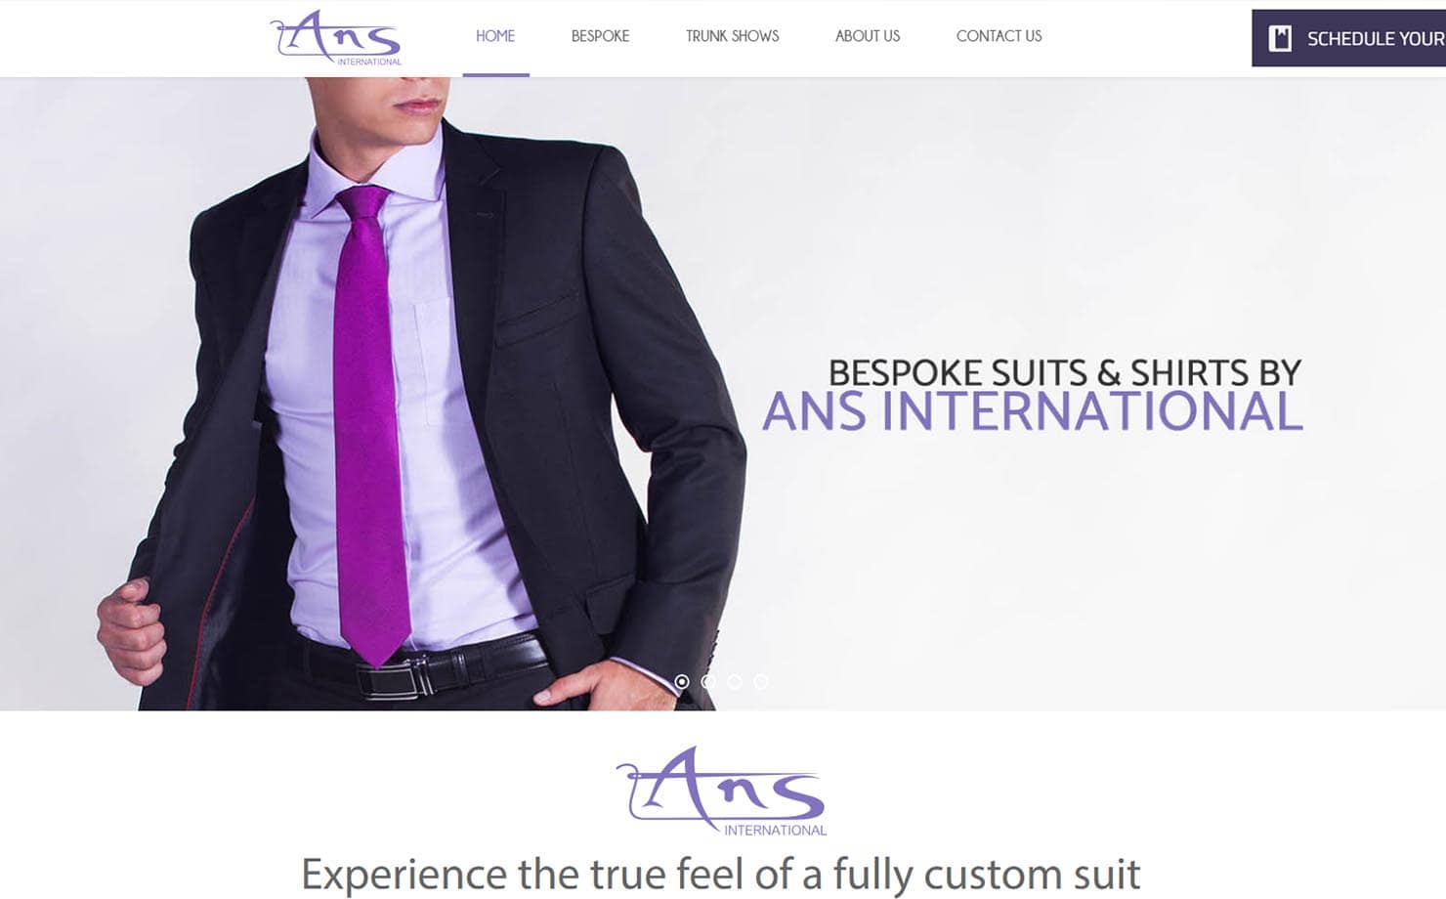Open the TRUNK SHOWS page
The width and height of the screenshot is (1446, 899).
point(733,36)
